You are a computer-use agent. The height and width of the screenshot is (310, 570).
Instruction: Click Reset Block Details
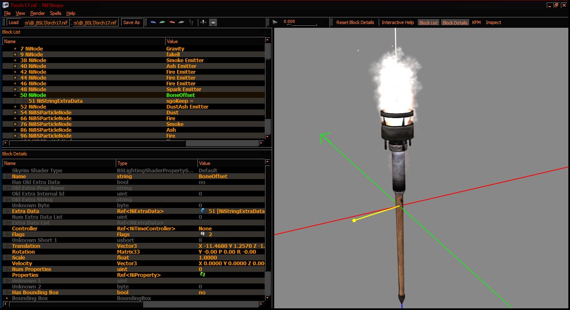[x=355, y=22]
